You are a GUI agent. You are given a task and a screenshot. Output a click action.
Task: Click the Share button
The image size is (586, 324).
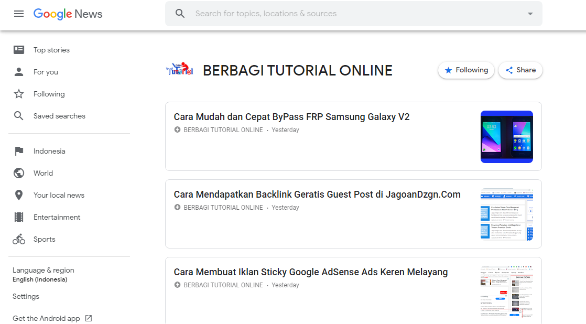tap(520, 70)
